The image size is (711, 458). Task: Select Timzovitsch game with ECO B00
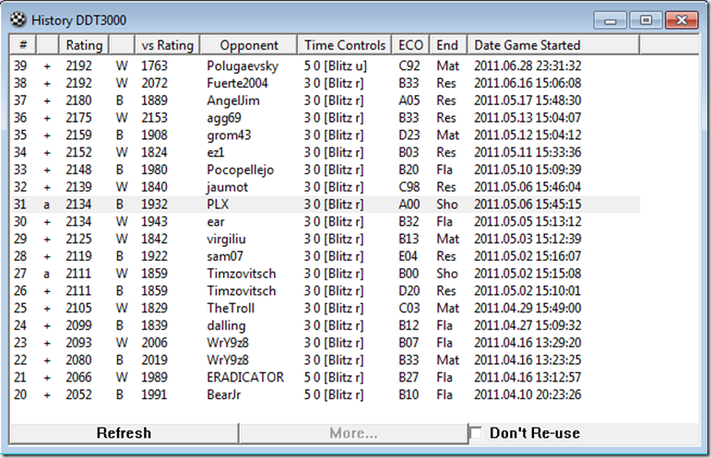(x=326, y=273)
